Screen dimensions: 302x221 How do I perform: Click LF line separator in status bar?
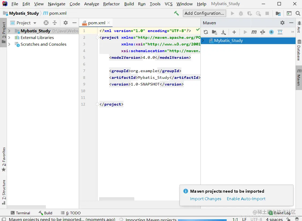pos(244,219)
